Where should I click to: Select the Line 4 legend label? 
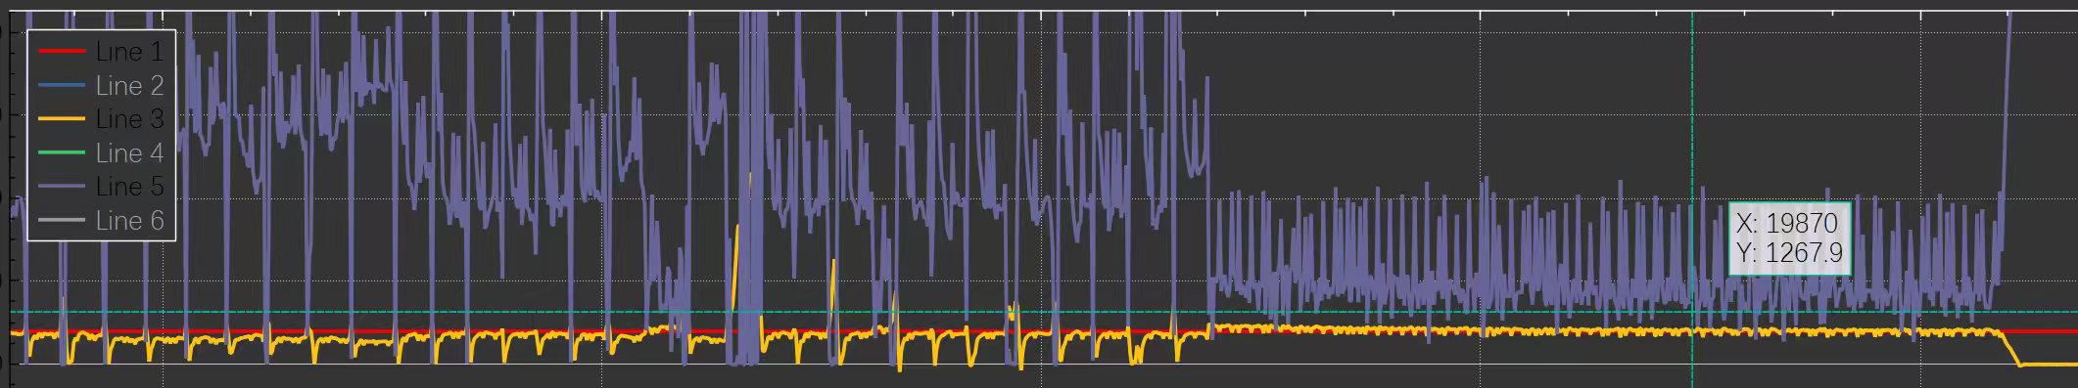coord(130,153)
